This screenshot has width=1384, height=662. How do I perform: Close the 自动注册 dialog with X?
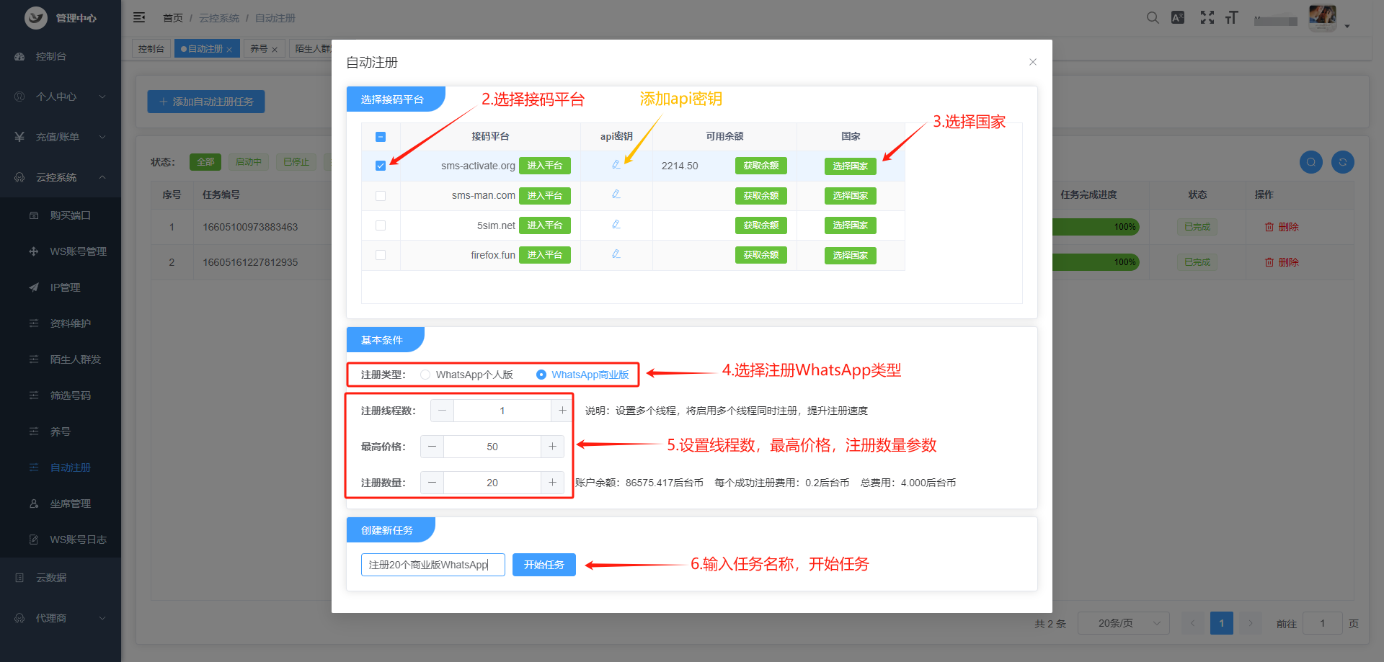pyautogui.click(x=1032, y=62)
